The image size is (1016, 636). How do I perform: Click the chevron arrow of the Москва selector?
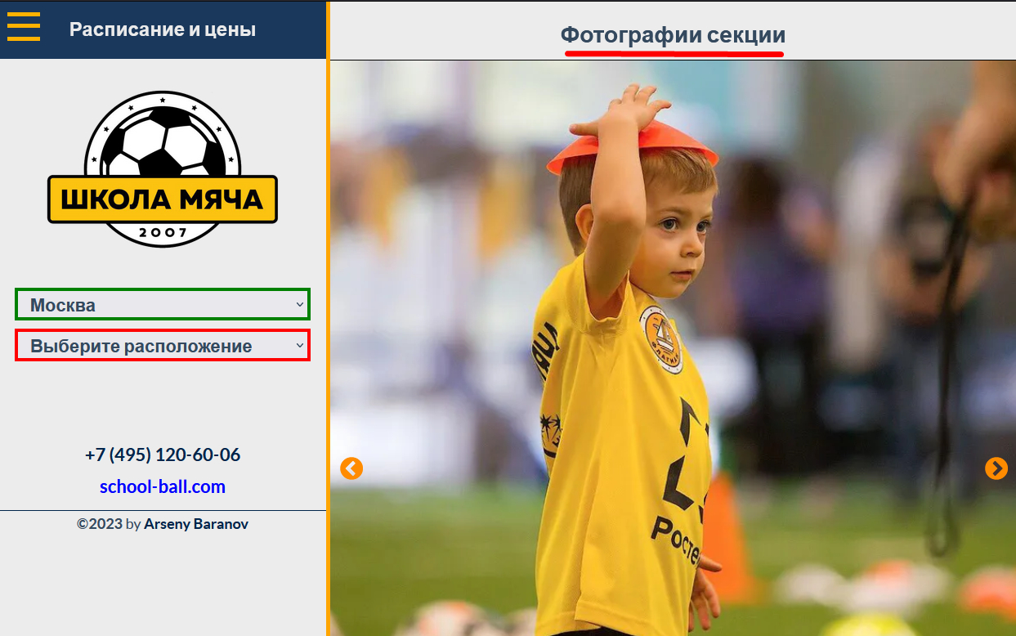(299, 304)
